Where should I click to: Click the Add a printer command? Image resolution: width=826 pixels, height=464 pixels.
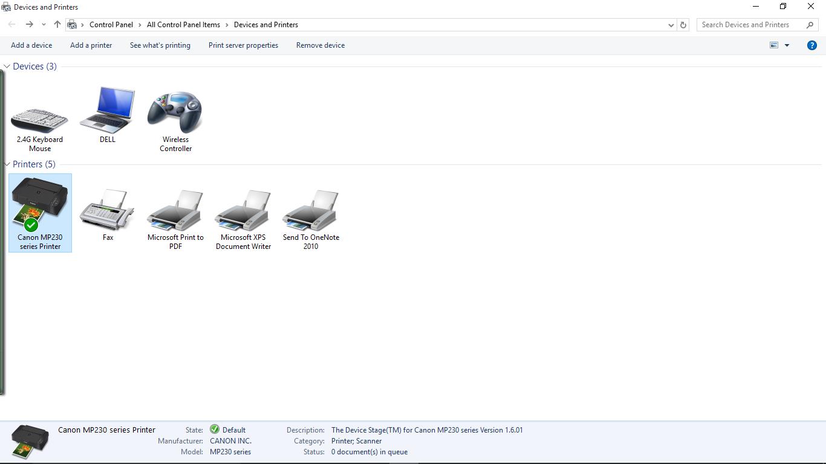[x=91, y=45]
